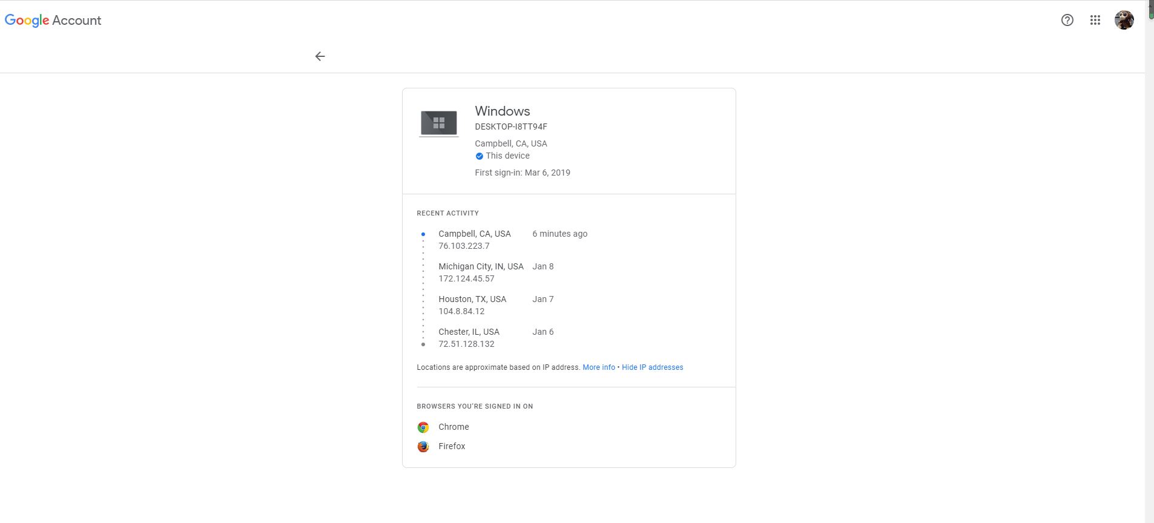Screen dimensions: 1154x523
Task: Click the RECENT ACTIVITY heading
Action: [x=447, y=213]
